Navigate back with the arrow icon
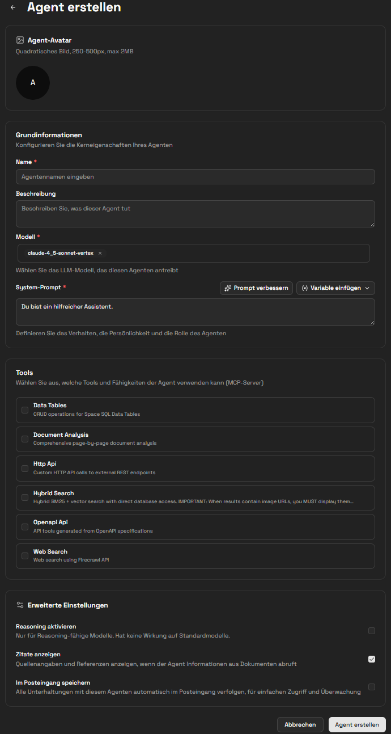 click(x=12, y=7)
